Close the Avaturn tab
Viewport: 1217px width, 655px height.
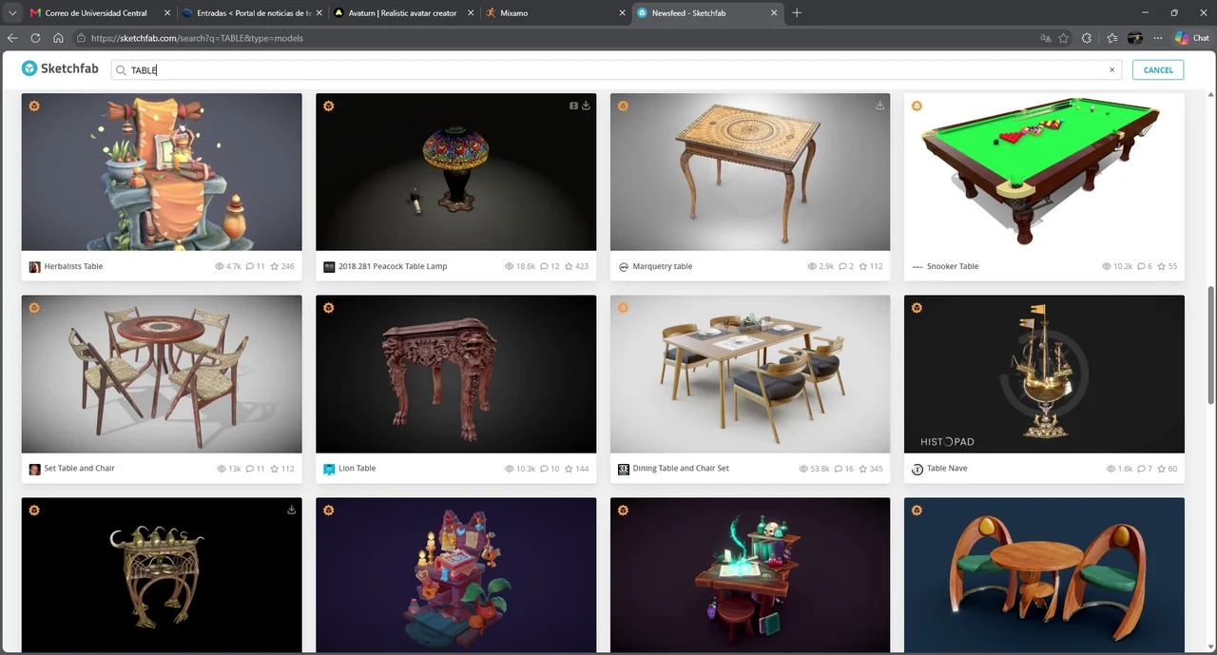click(471, 13)
